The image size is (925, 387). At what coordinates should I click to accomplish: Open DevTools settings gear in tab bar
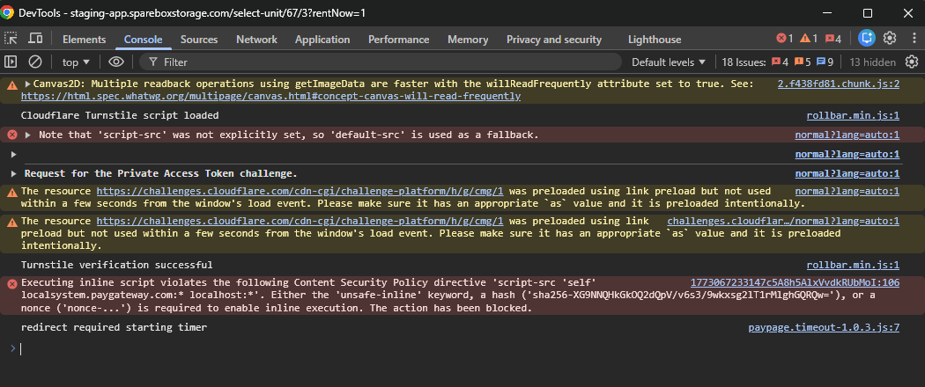pos(890,39)
